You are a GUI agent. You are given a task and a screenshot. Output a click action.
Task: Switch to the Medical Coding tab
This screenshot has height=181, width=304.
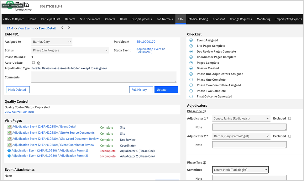pos(198,19)
